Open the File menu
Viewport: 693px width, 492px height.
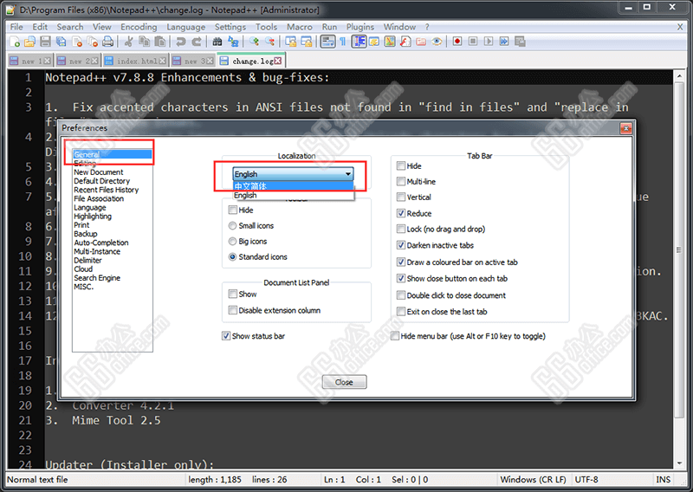click(x=16, y=27)
